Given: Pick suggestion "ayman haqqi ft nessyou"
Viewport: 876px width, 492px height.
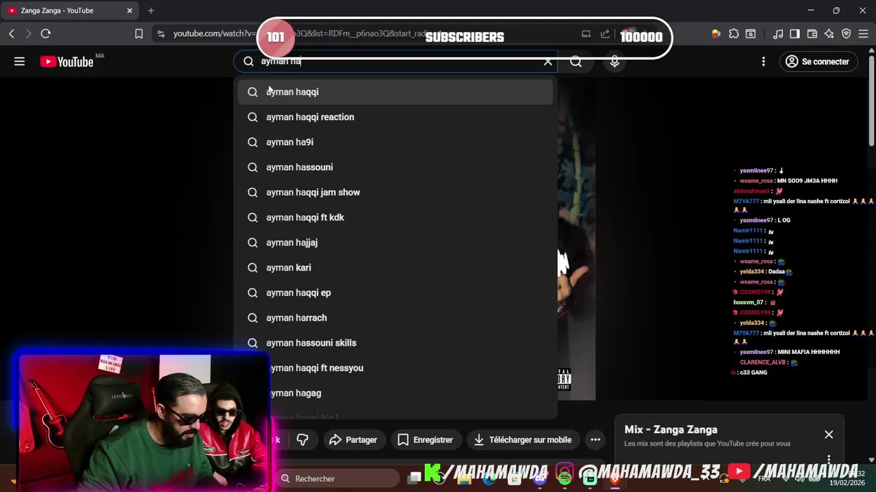Looking at the screenshot, I should pos(396,368).
